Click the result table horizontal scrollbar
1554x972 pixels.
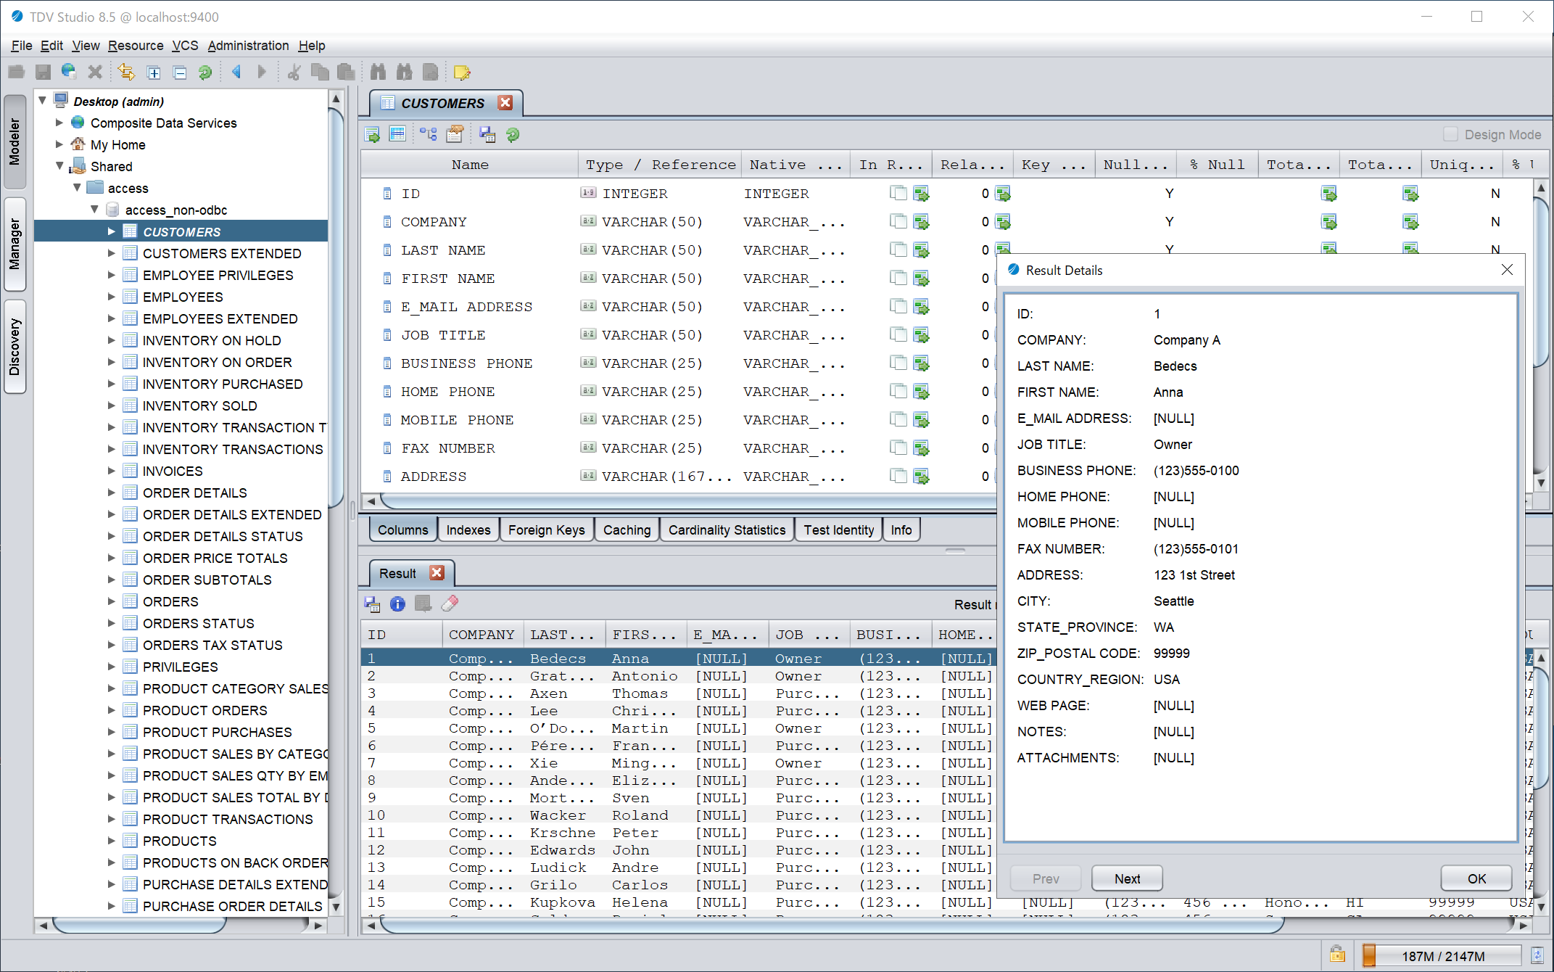(x=832, y=926)
